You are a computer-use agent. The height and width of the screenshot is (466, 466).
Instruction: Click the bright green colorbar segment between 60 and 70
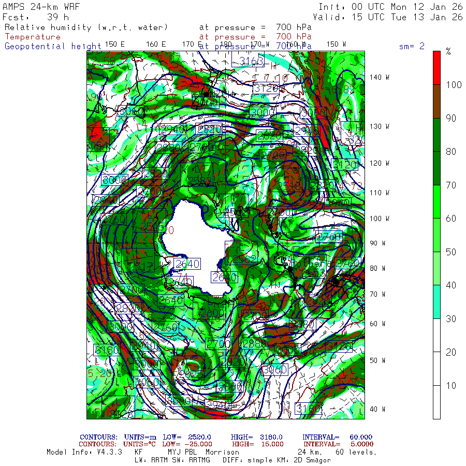pyautogui.click(x=436, y=202)
